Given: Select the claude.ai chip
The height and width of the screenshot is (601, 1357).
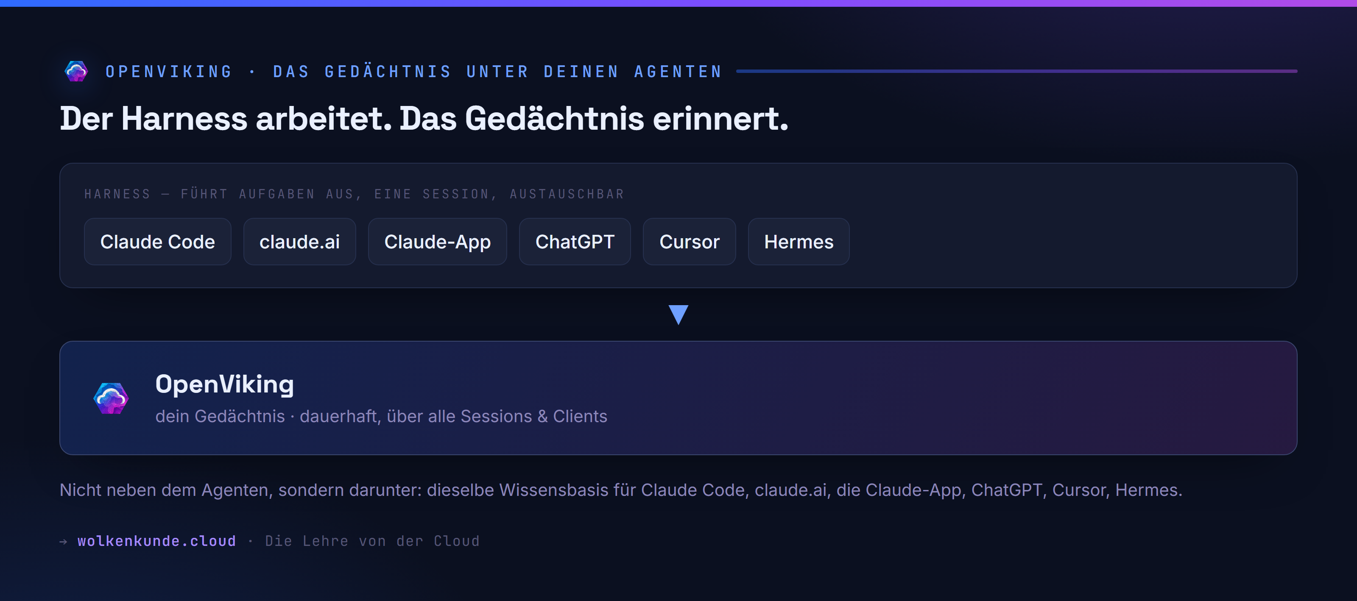Looking at the screenshot, I should click(299, 242).
